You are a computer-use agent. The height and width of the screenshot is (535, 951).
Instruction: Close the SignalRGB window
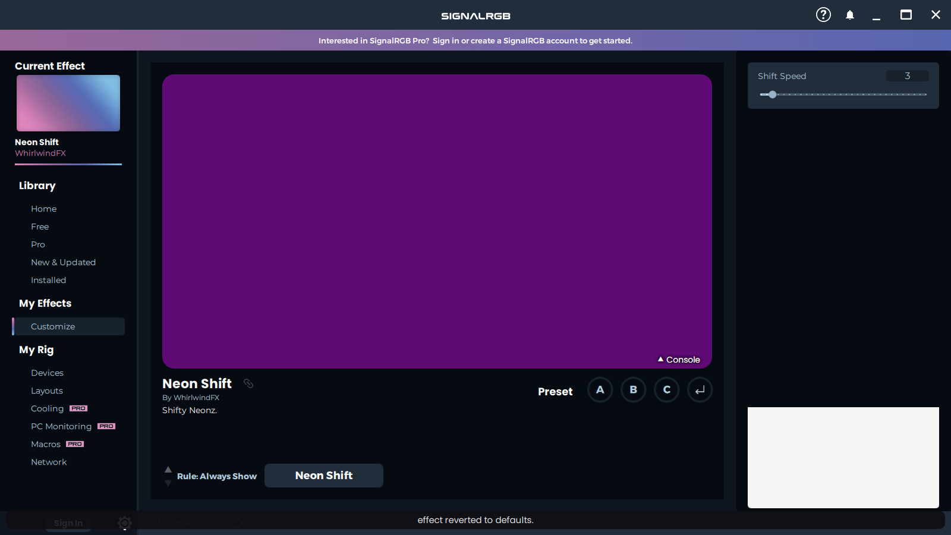pos(936,15)
